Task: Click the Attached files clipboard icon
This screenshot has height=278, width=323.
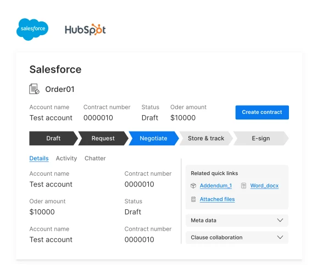Action: [x=193, y=199]
